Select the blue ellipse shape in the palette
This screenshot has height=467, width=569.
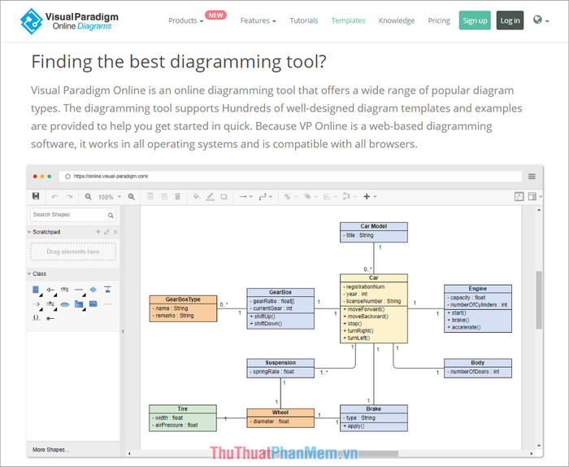[64, 304]
